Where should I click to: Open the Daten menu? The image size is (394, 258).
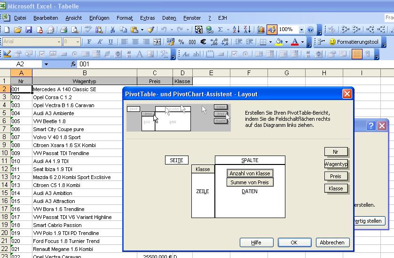[x=169, y=18]
